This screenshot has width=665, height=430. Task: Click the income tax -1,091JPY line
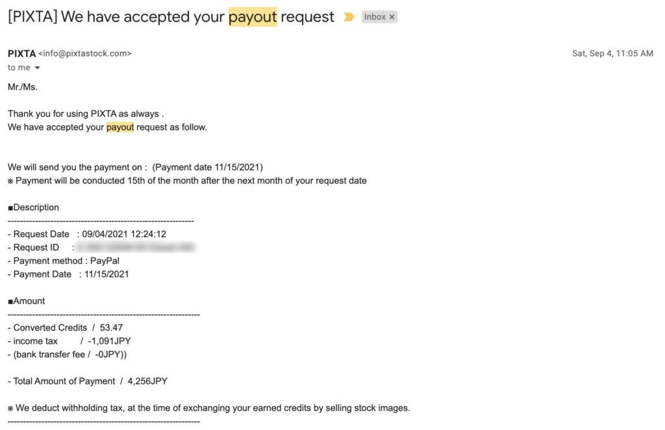[x=69, y=341]
